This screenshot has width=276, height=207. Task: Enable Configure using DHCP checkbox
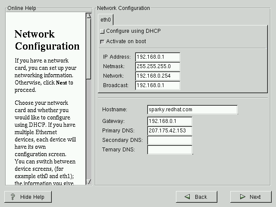pos(102,31)
